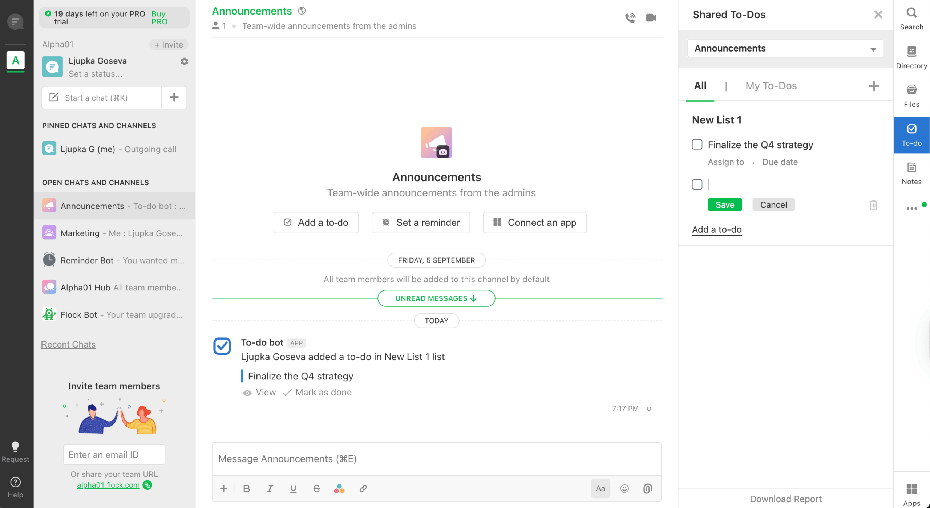This screenshot has height=508, width=930.
Task: Check the Finalize the Q4 strategy checkbox
Action: pos(697,145)
